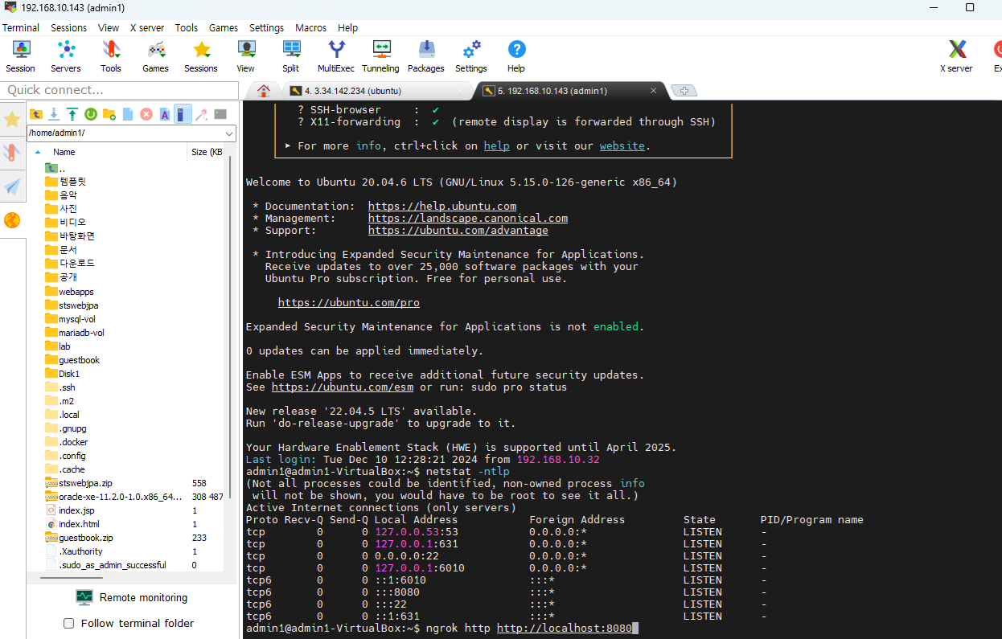Create a new file via SFTP toolbar
Viewport: 1002px width, 639px height.
tap(128, 114)
